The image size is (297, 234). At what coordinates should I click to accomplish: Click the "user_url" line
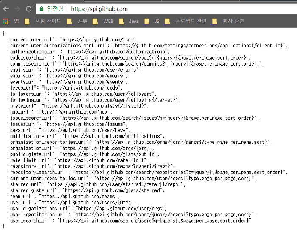tap(73, 202)
